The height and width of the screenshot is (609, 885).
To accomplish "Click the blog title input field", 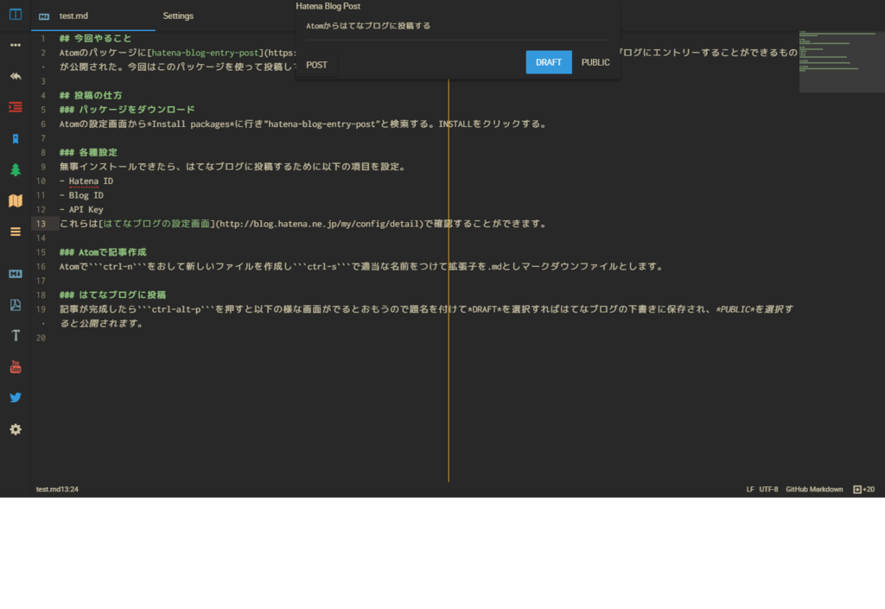I will tap(457, 26).
